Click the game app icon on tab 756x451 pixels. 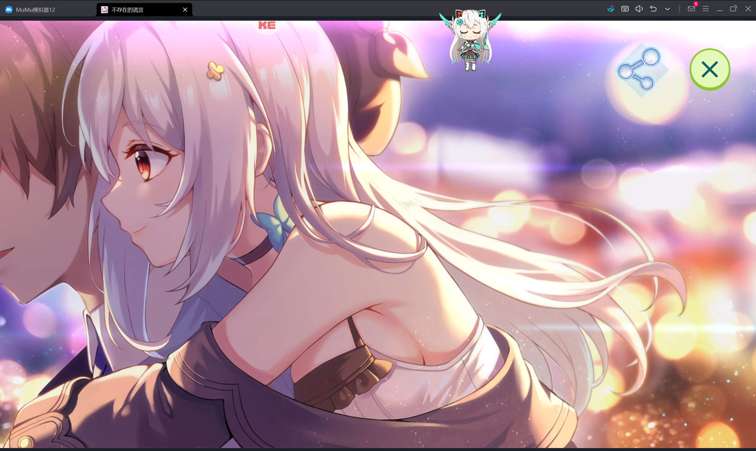(104, 10)
